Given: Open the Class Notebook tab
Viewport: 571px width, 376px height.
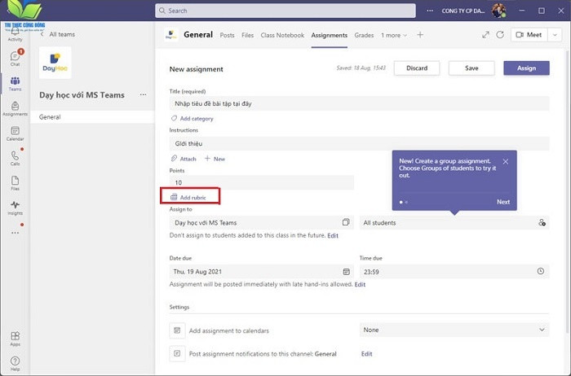Looking at the screenshot, I should pyautogui.click(x=282, y=35).
